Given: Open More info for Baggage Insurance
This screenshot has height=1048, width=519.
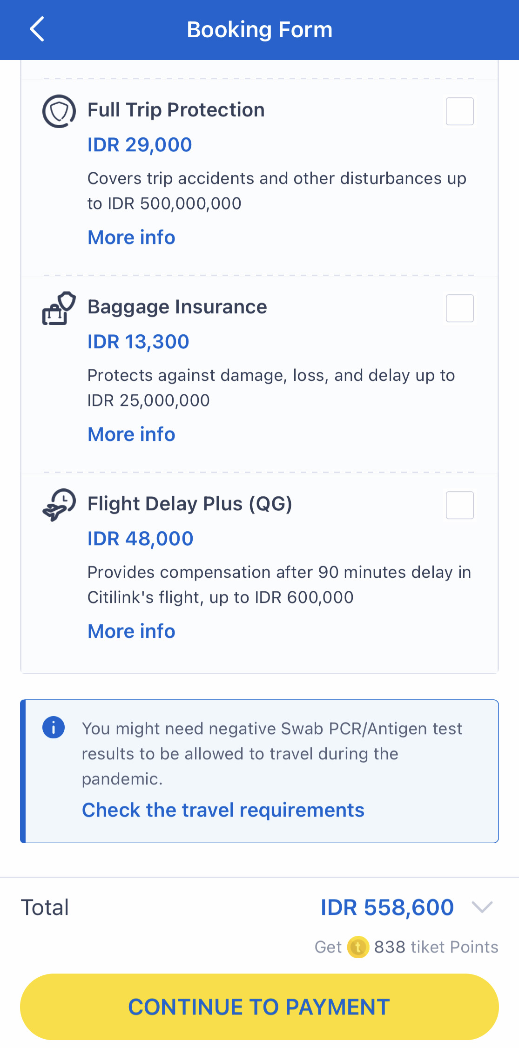Looking at the screenshot, I should tap(131, 434).
